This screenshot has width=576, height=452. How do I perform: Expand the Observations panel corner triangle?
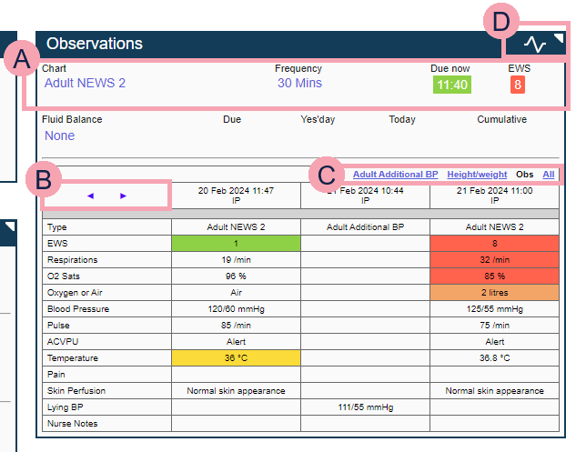click(x=559, y=38)
